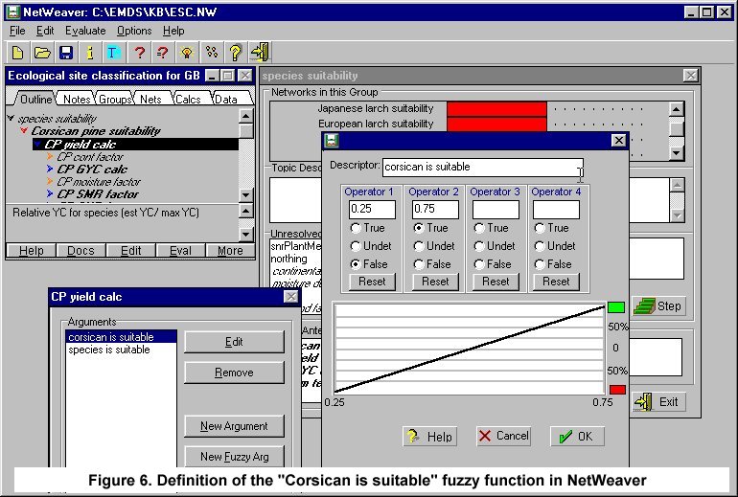Switch to the Notes tab

[x=77, y=99]
